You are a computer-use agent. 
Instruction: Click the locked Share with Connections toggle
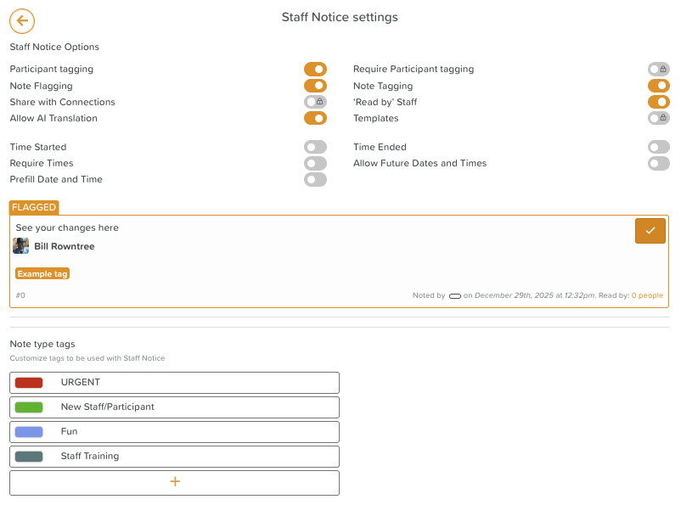pyautogui.click(x=315, y=102)
